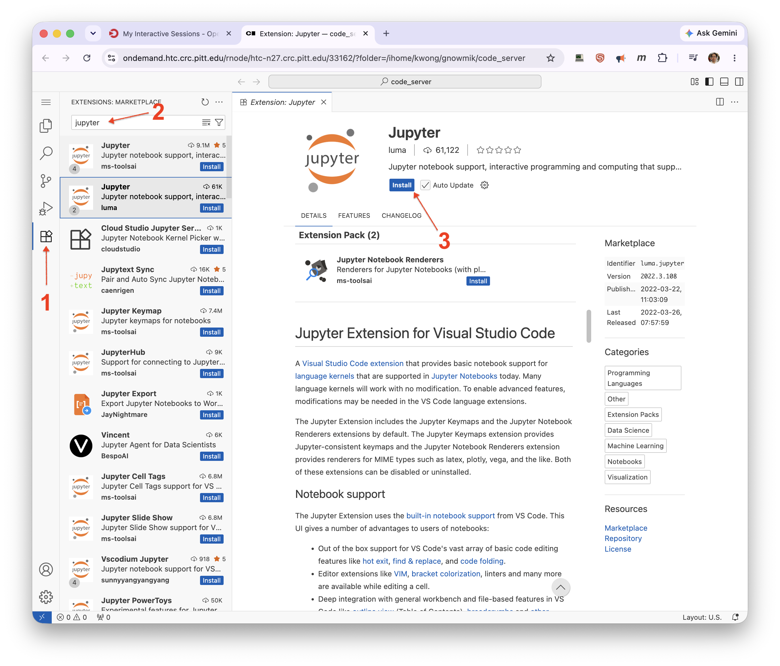This screenshot has width=780, height=666.
Task: Open the hamburger application menu
Action: pyautogui.click(x=46, y=102)
